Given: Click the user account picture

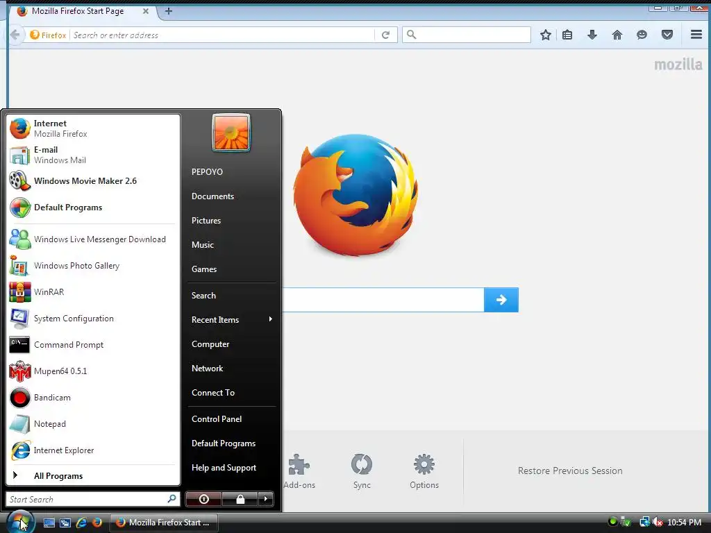Looking at the screenshot, I should [231, 133].
